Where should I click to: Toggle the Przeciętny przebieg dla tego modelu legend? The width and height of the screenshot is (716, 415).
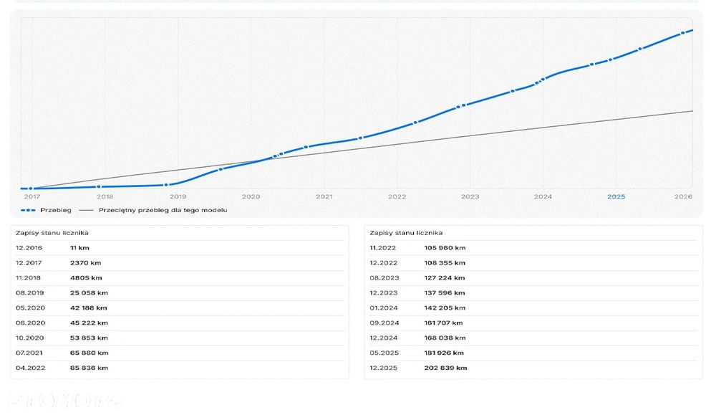[x=163, y=210]
